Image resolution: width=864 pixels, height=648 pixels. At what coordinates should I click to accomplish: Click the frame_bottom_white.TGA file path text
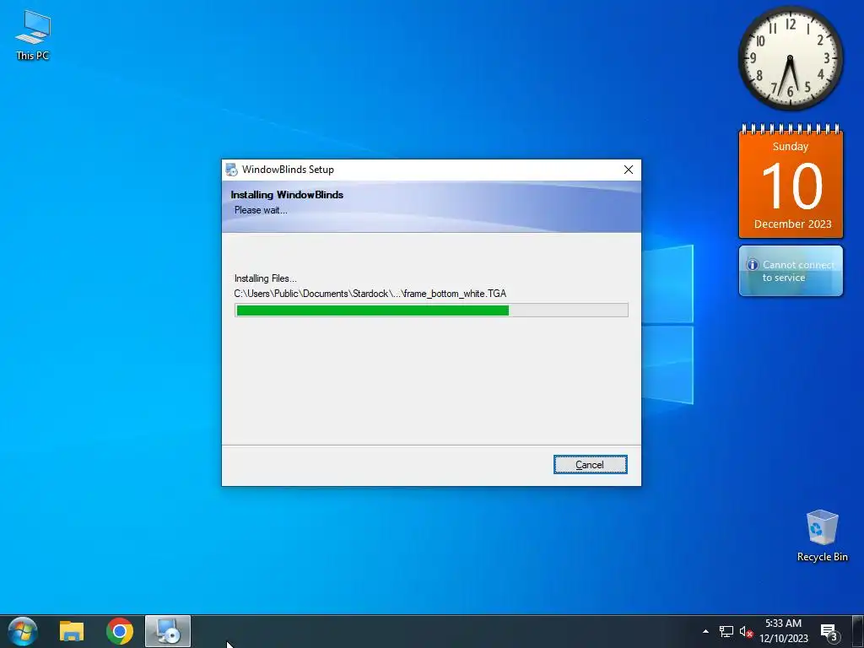(370, 294)
